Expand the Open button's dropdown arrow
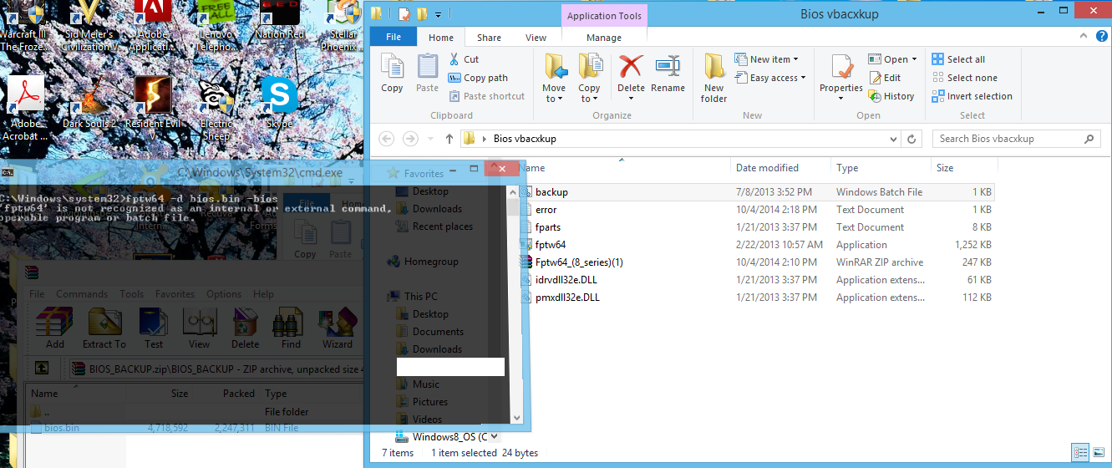This screenshot has width=1112, height=468. pos(914,59)
